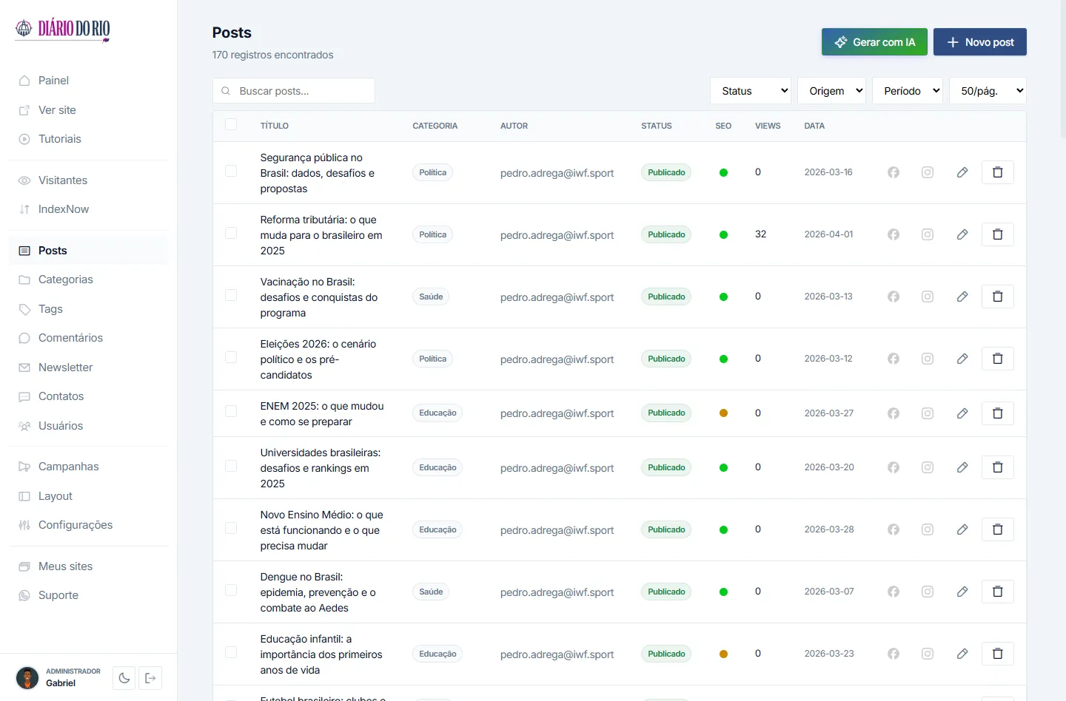Image resolution: width=1066 pixels, height=701 pixels.
Task: Open Configurações in the sidebar
Action: [89, 525]
